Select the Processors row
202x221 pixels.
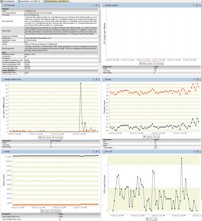click(49, 59)
